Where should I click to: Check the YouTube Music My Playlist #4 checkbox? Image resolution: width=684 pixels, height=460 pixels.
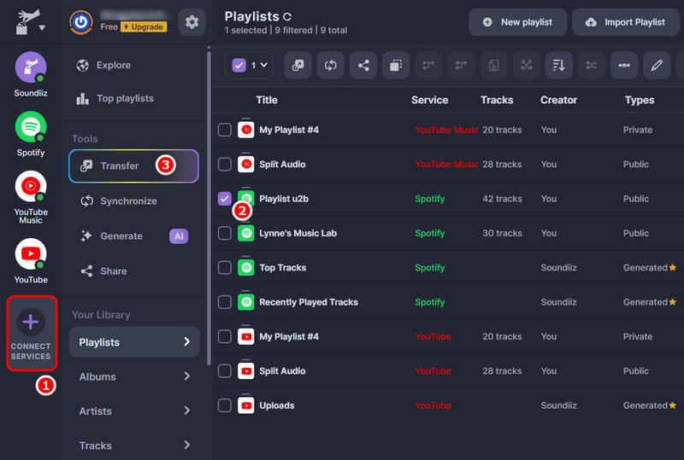(x=225, y=130)
